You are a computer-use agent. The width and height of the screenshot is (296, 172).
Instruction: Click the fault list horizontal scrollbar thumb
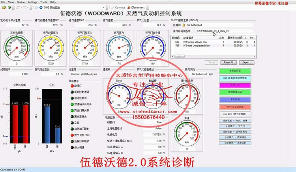pyautogui.click(x=180, y=56)
